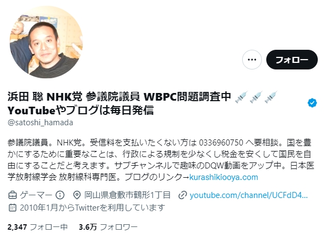
Task: Click the @satoshi_hamada handle
Action: (x=41, y=123)
